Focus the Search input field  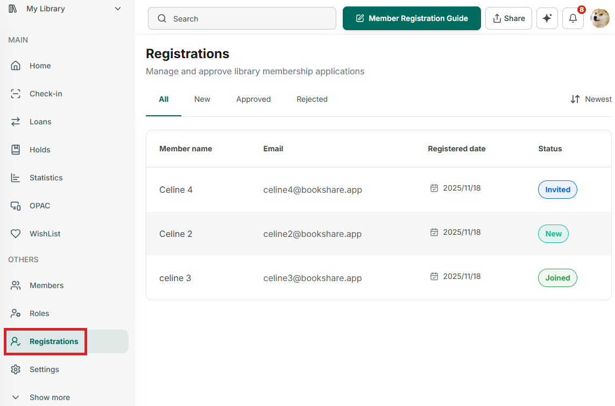[242, 18]
